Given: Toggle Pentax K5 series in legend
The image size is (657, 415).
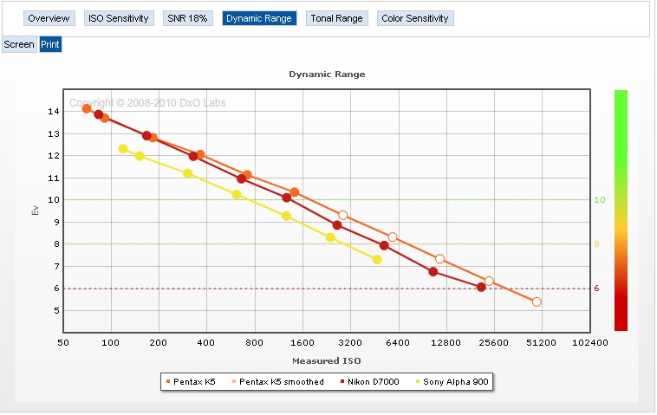Looking at the screenshot, I should click(x=191, y=381).
